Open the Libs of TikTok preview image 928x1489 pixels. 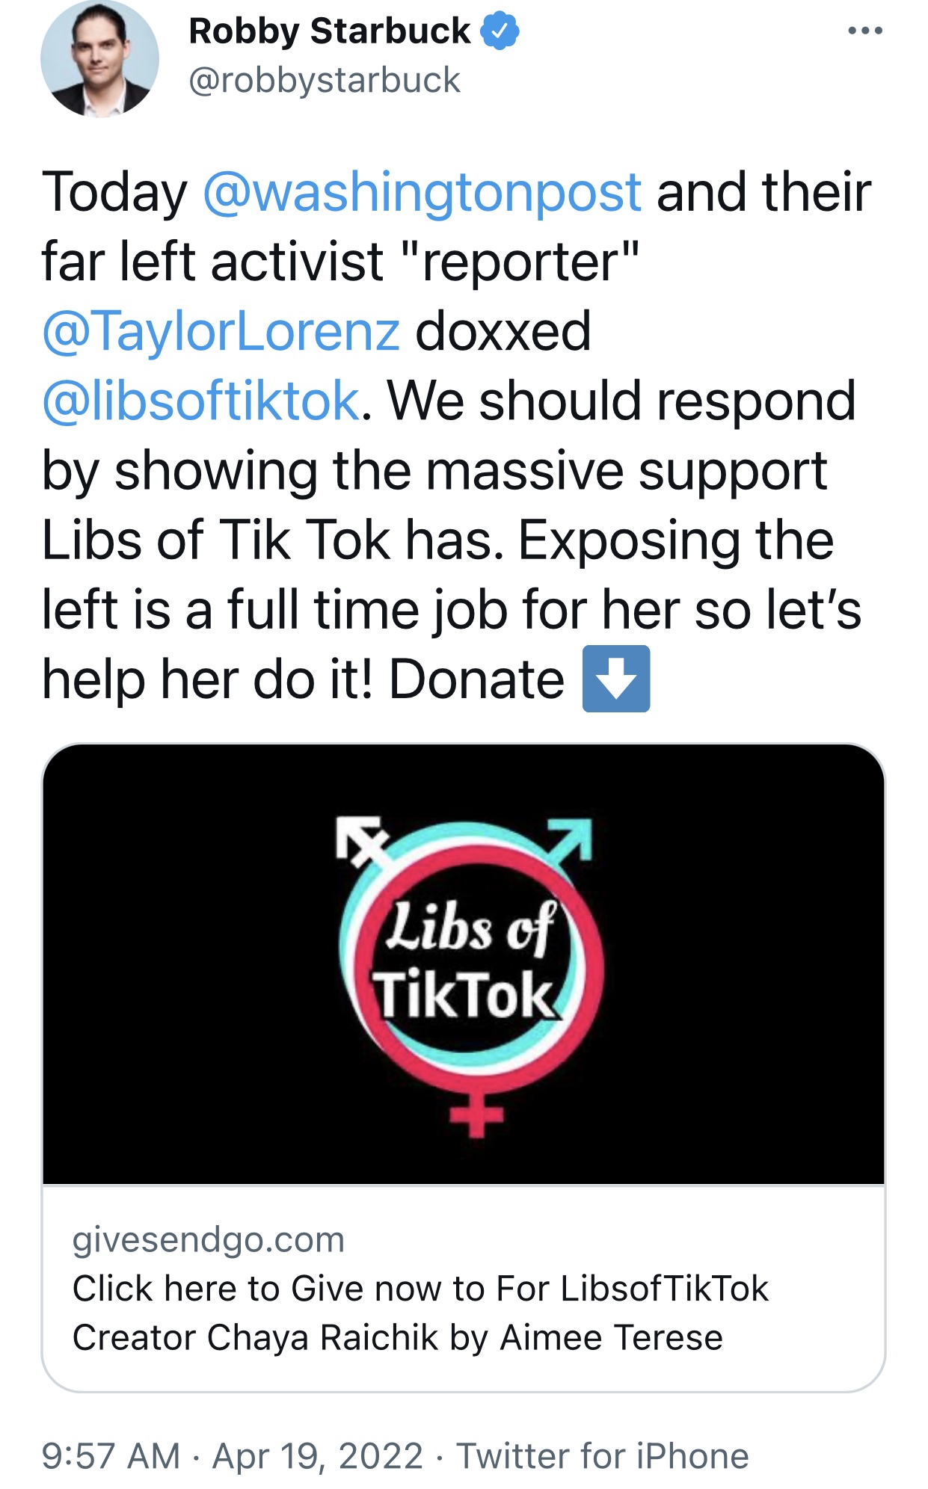(464, 964)
